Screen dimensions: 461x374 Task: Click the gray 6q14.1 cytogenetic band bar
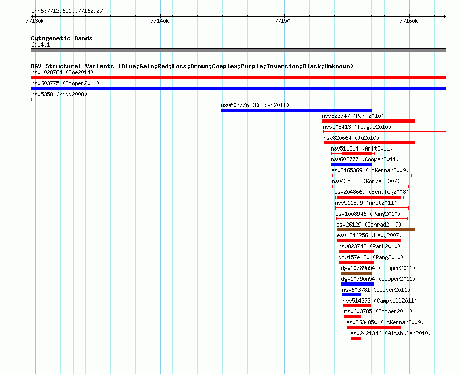tap(238, 50)
